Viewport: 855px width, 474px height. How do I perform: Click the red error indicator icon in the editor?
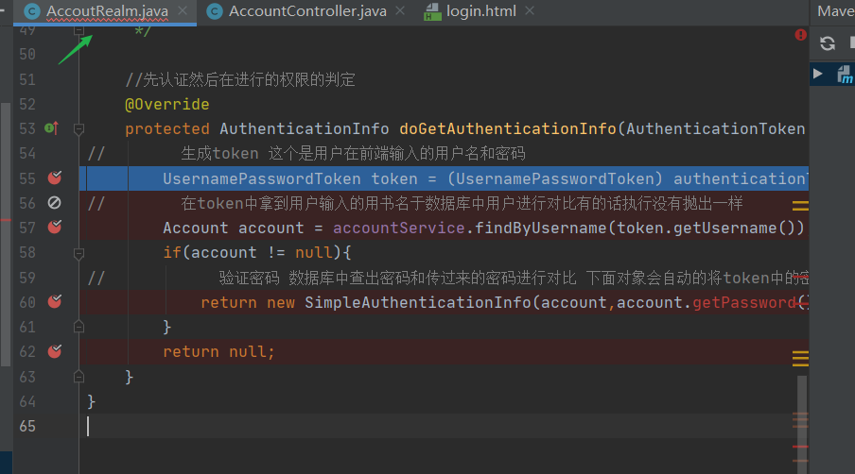(x=800, y=35)
